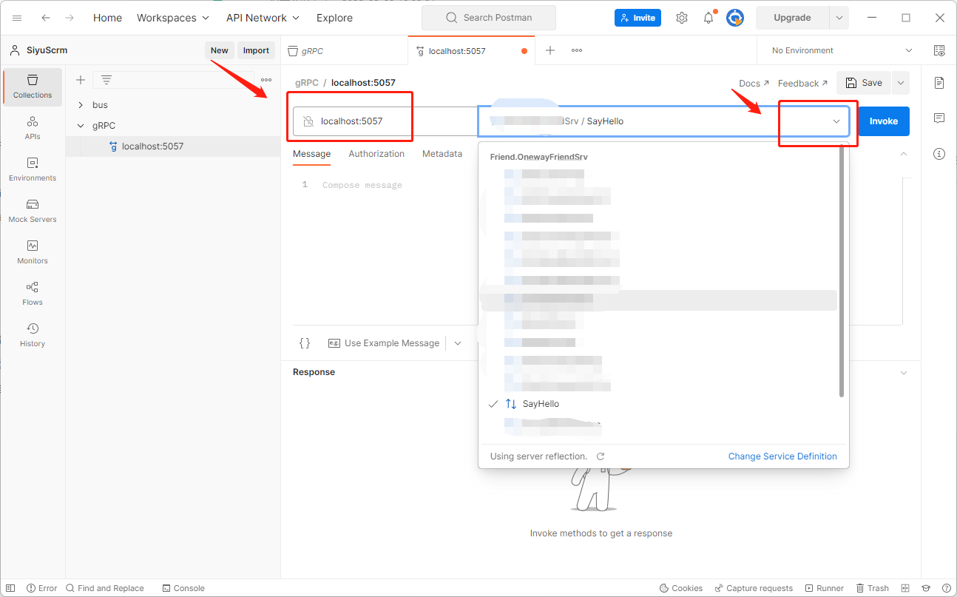The width and height of the screenshot is (957, 597).
Task: Open Use Example Message options arrow
Action: point(458,343)
